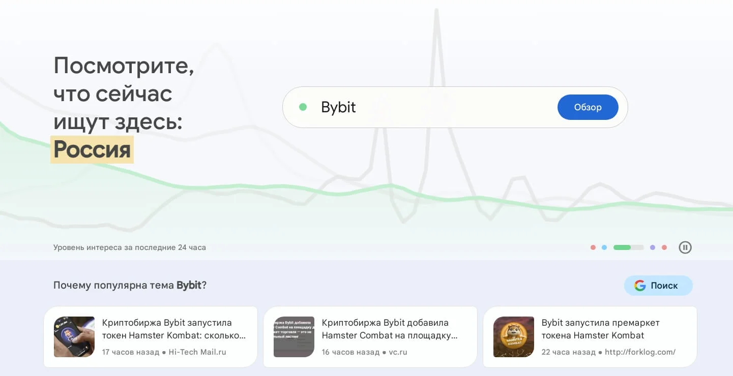Image resolution: width=733 pixels, height=376 pixels.
Task: Open the Hamster Kombat coin thumbnail
Action: pyautogui.click(x=514, y=337)
